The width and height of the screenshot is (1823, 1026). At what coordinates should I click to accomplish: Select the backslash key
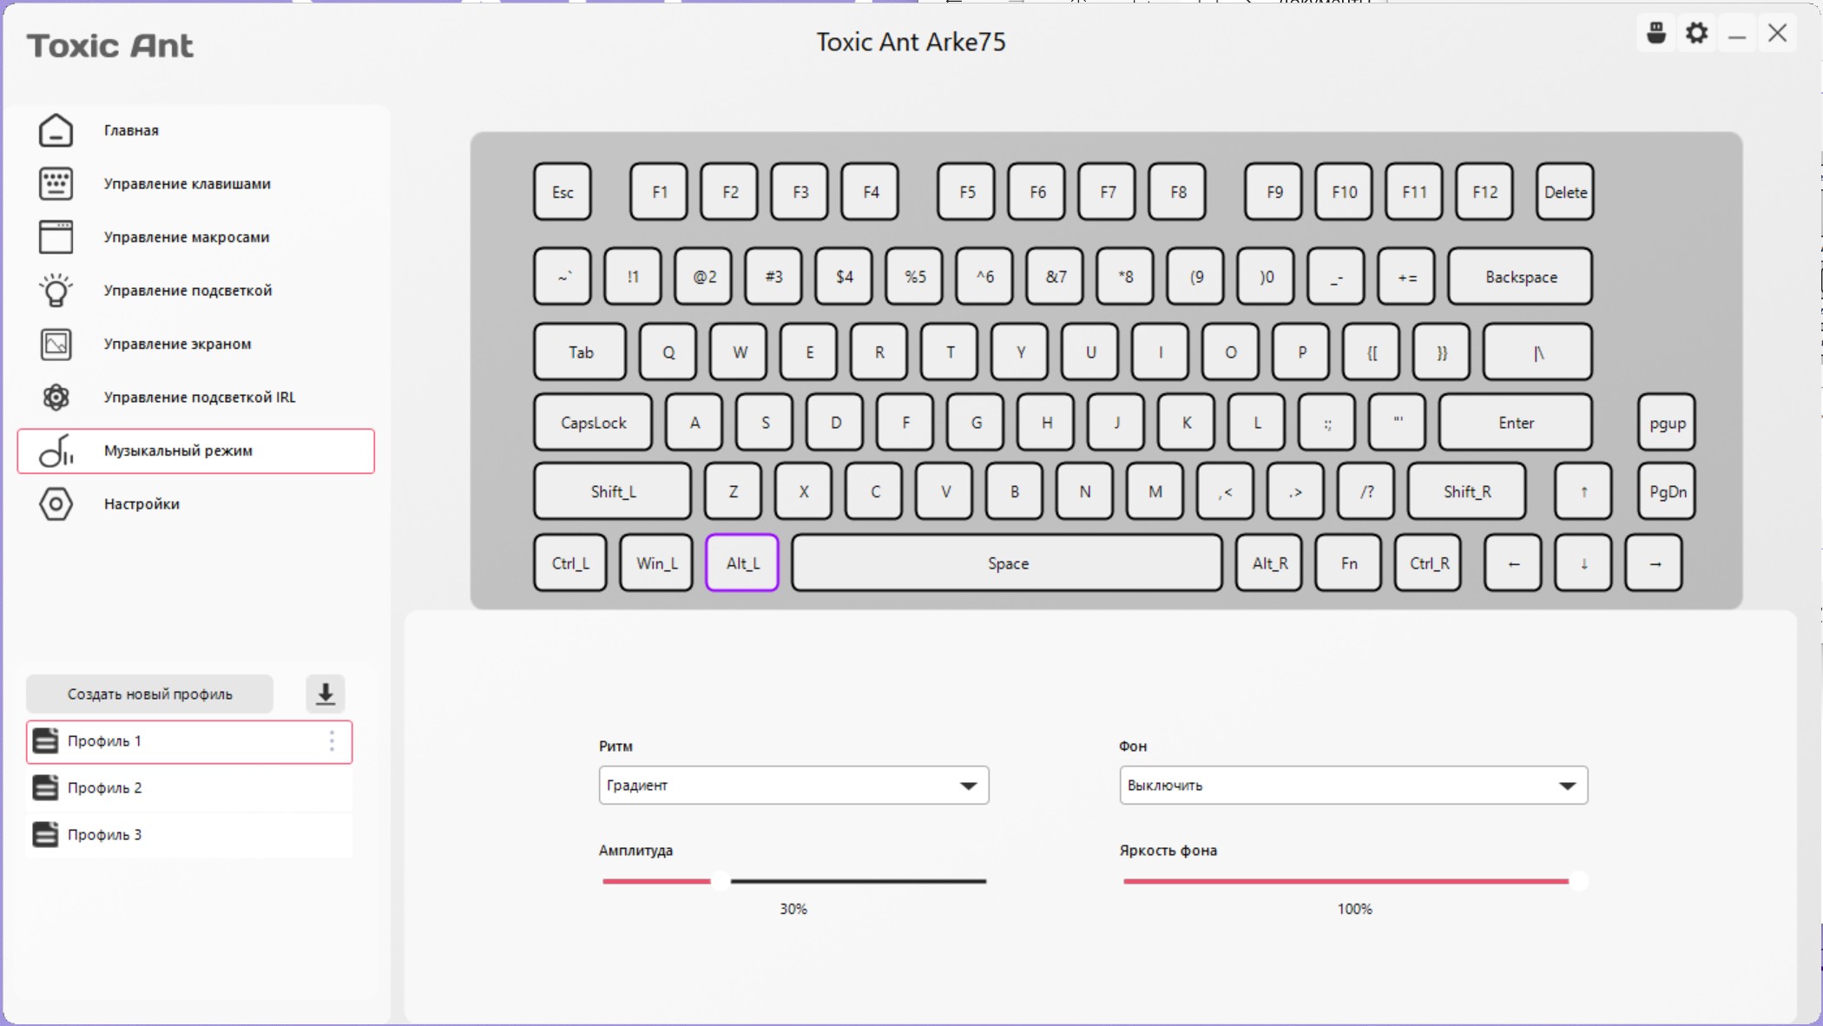coord(1537,352)
